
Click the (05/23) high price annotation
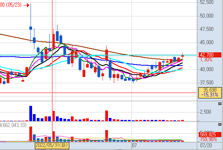tap(14, 5)
